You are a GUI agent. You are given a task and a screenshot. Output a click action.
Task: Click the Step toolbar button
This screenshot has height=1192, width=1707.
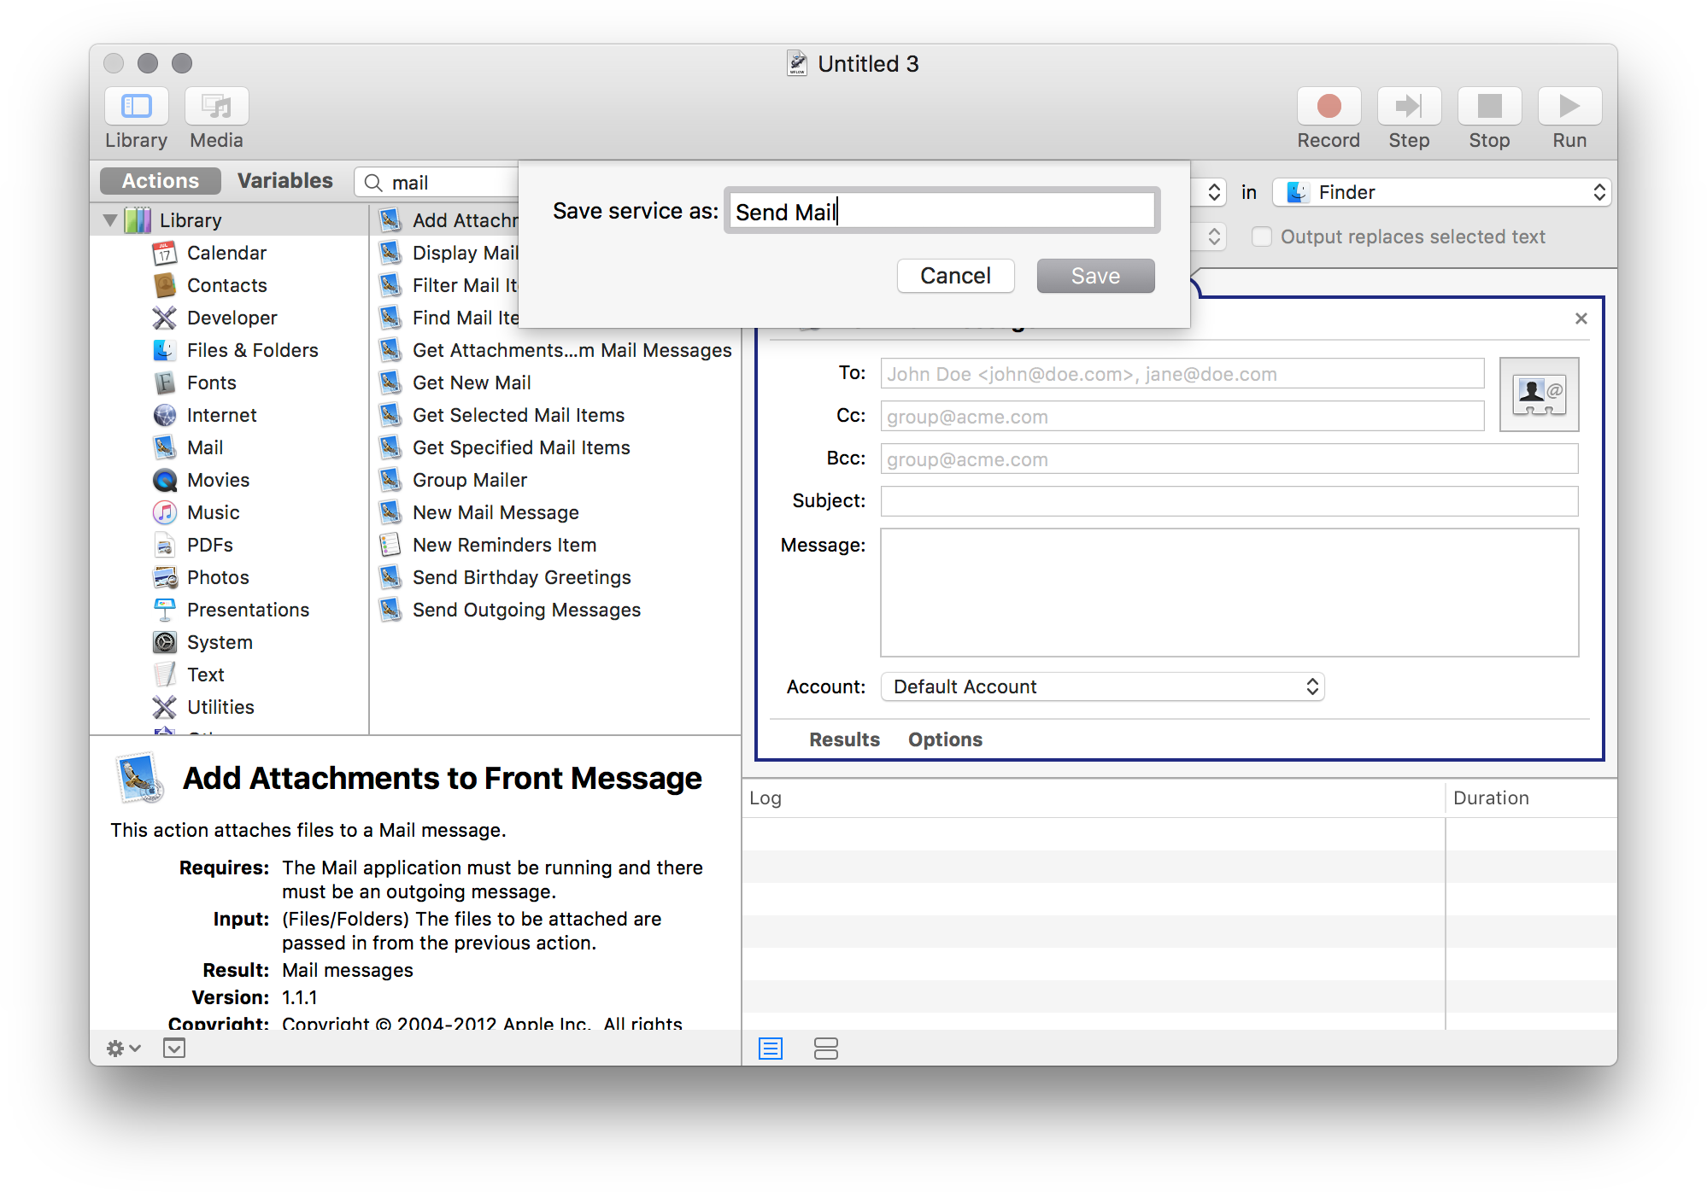pos(1409,107)
